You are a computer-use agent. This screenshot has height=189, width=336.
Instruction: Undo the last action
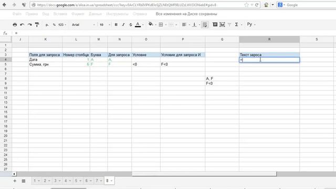[x=22, y=25]
